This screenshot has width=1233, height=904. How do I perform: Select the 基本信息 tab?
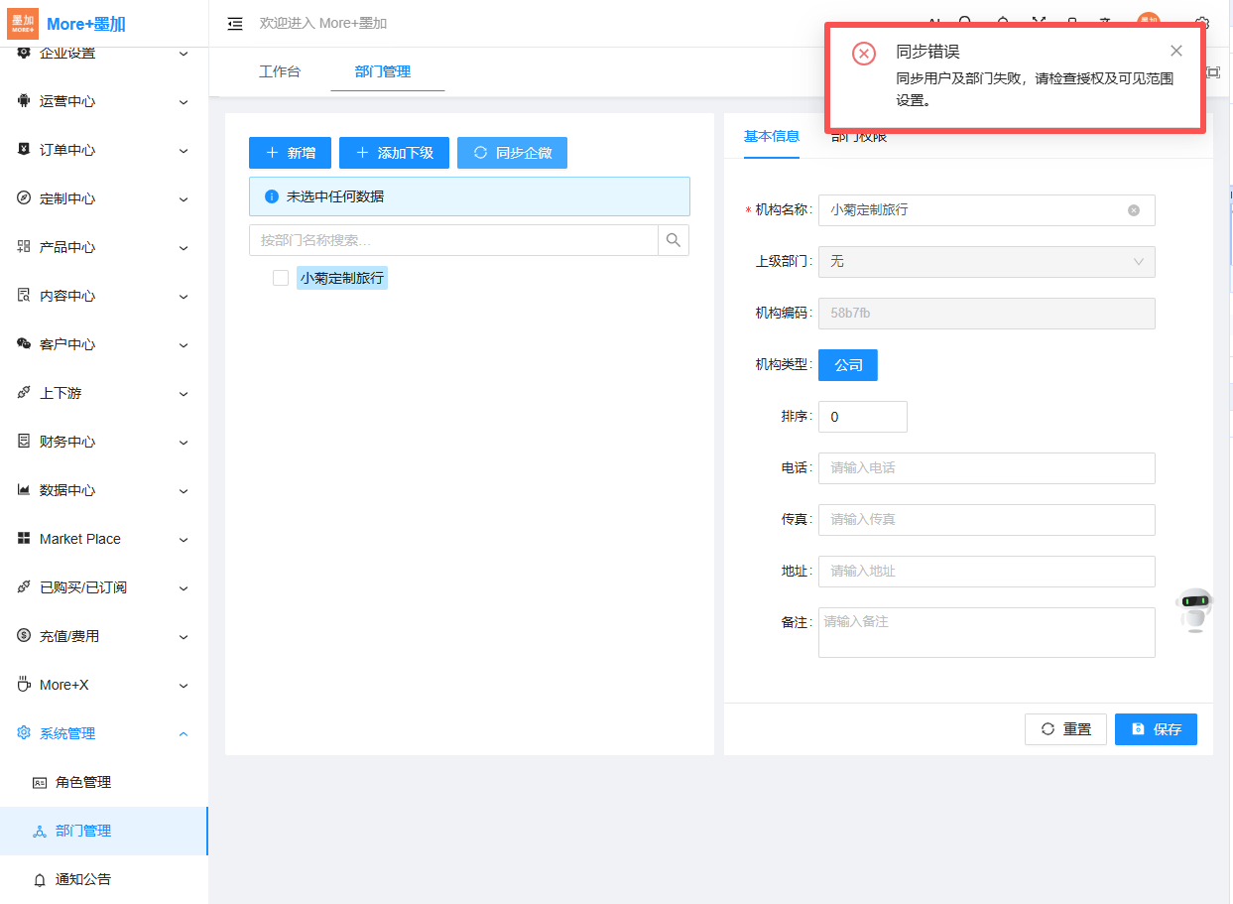point(771,137)
